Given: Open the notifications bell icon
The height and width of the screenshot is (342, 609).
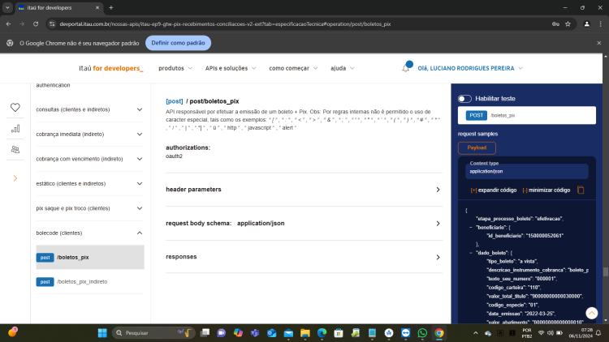Looking at the screenshot, I should [406, 68].
